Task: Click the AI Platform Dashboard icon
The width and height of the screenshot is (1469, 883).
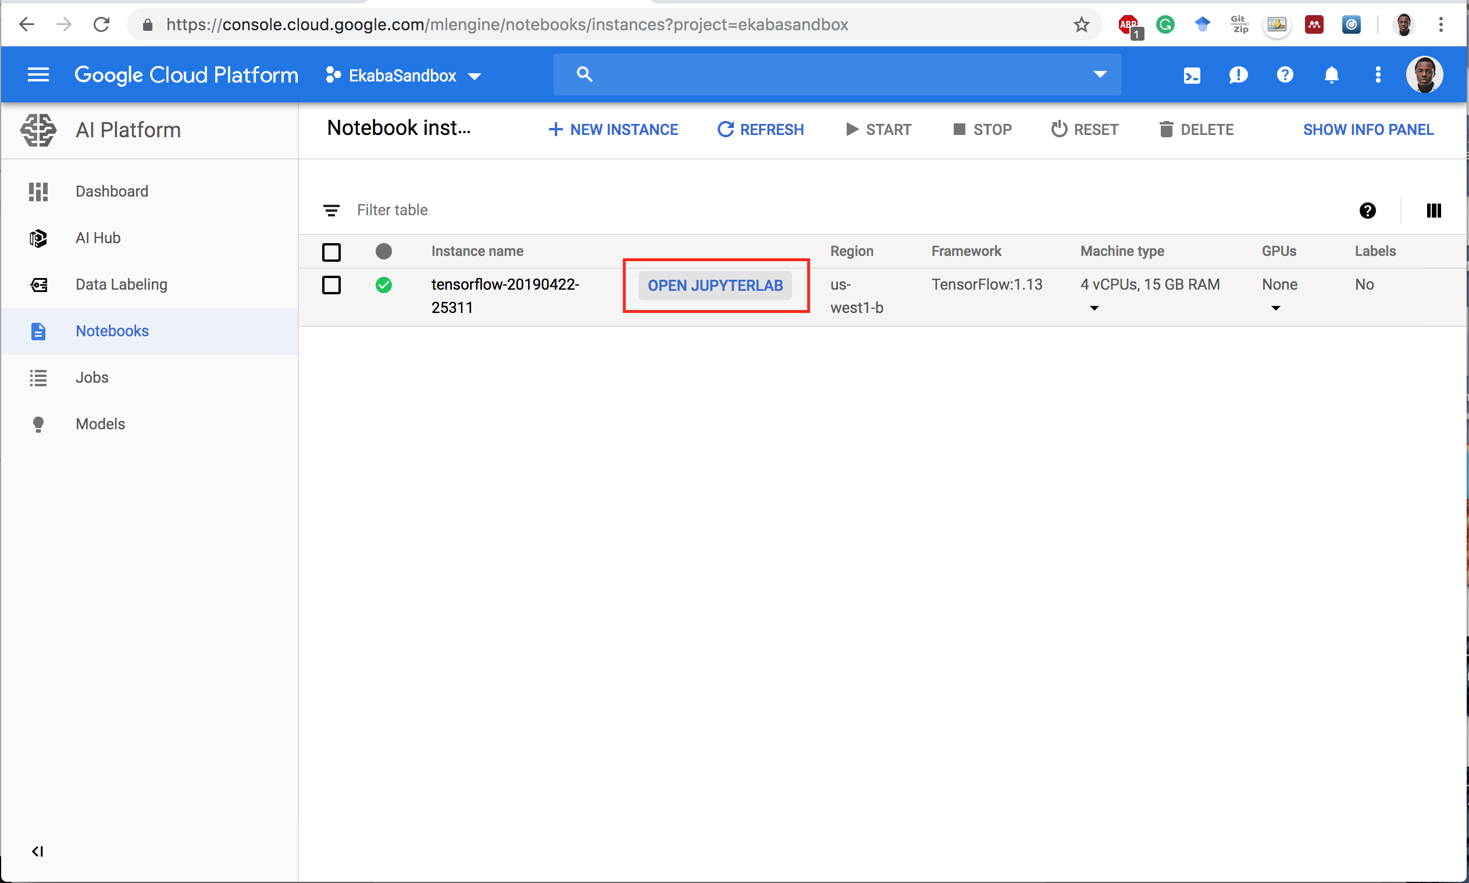Action: [x=38, y=191]
